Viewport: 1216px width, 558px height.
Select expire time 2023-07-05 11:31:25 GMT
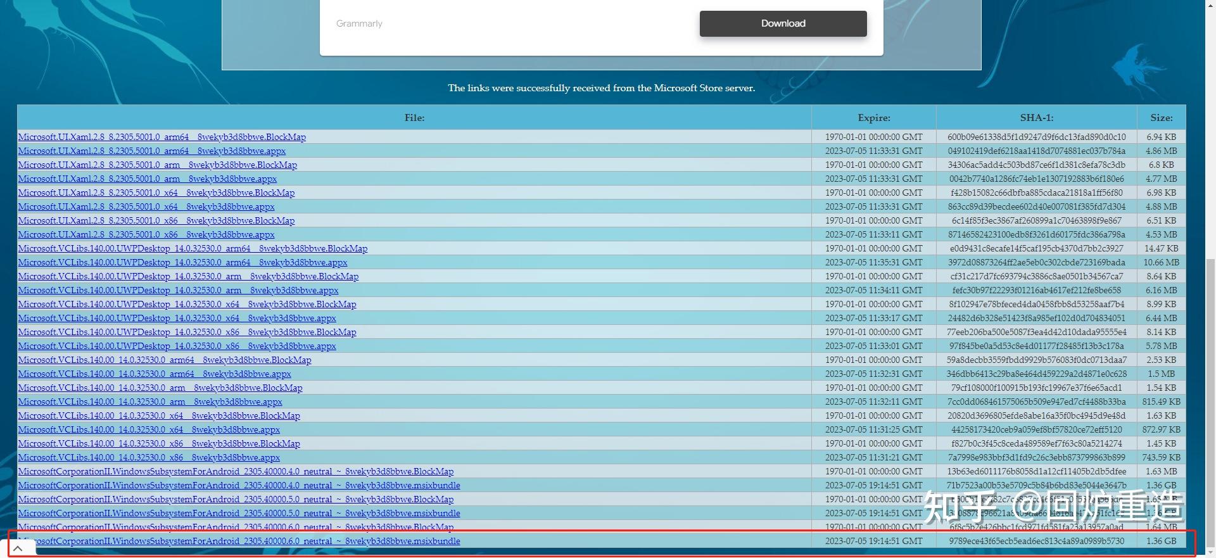874,429
